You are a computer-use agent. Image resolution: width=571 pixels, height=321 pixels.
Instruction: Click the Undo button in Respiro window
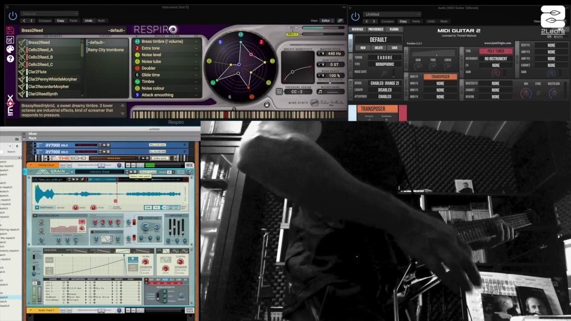[x=88, y=21]
